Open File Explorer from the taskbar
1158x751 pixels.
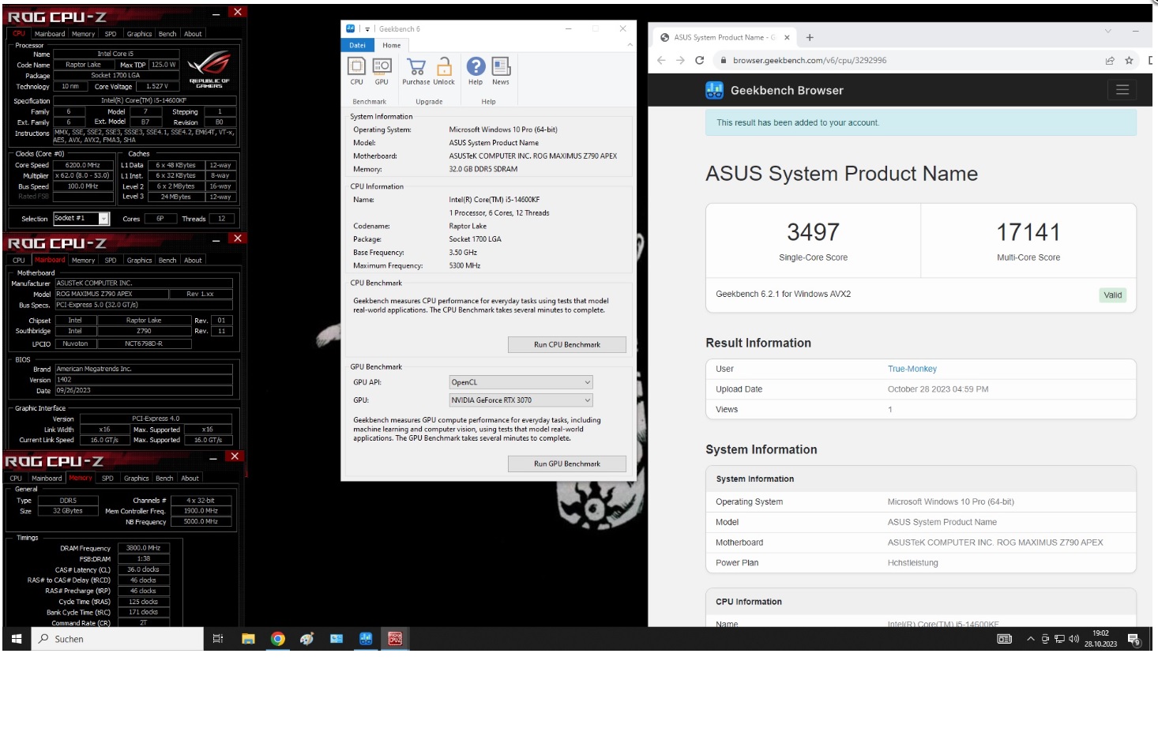pyautogui.click(x=248, y=639)
